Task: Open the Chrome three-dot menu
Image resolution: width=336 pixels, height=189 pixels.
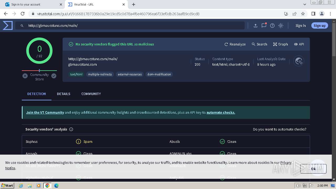Action: tap(330, 14)
